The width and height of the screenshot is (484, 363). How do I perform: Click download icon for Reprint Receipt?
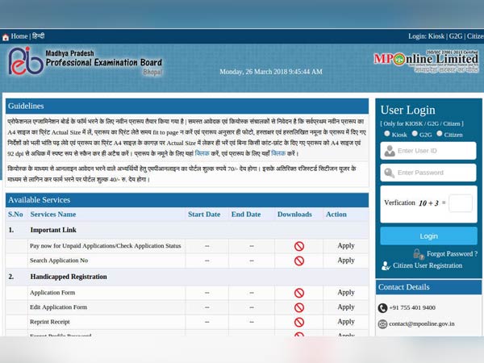(299, 322)
